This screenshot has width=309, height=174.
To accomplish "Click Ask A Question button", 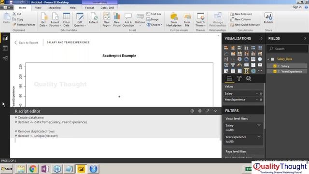I will 128,19.
